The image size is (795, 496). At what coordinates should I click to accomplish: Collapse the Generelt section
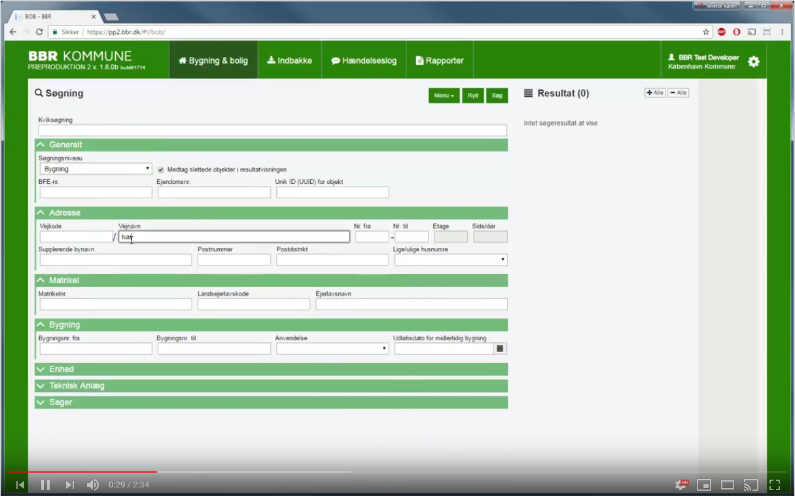pos(272,145)
